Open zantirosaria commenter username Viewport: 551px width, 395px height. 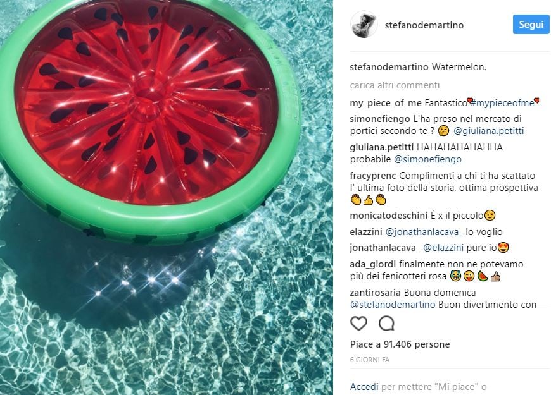376,293
